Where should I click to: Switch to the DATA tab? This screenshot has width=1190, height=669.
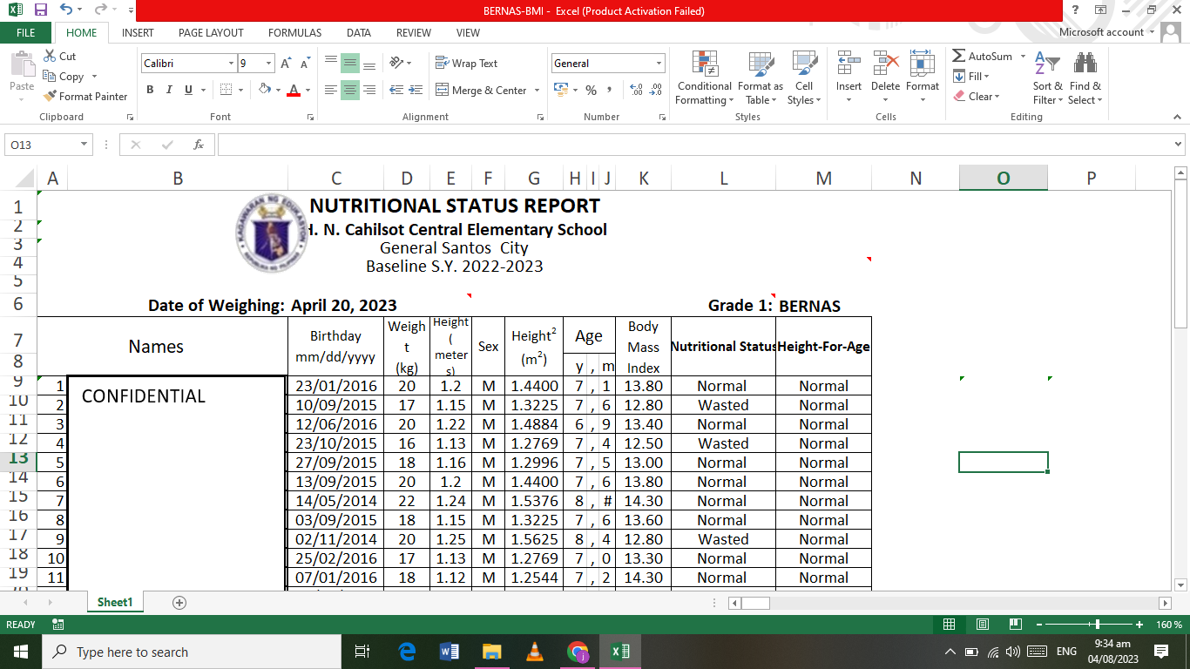pos(358,32)
